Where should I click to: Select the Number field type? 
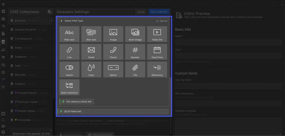tap(135, 52)
